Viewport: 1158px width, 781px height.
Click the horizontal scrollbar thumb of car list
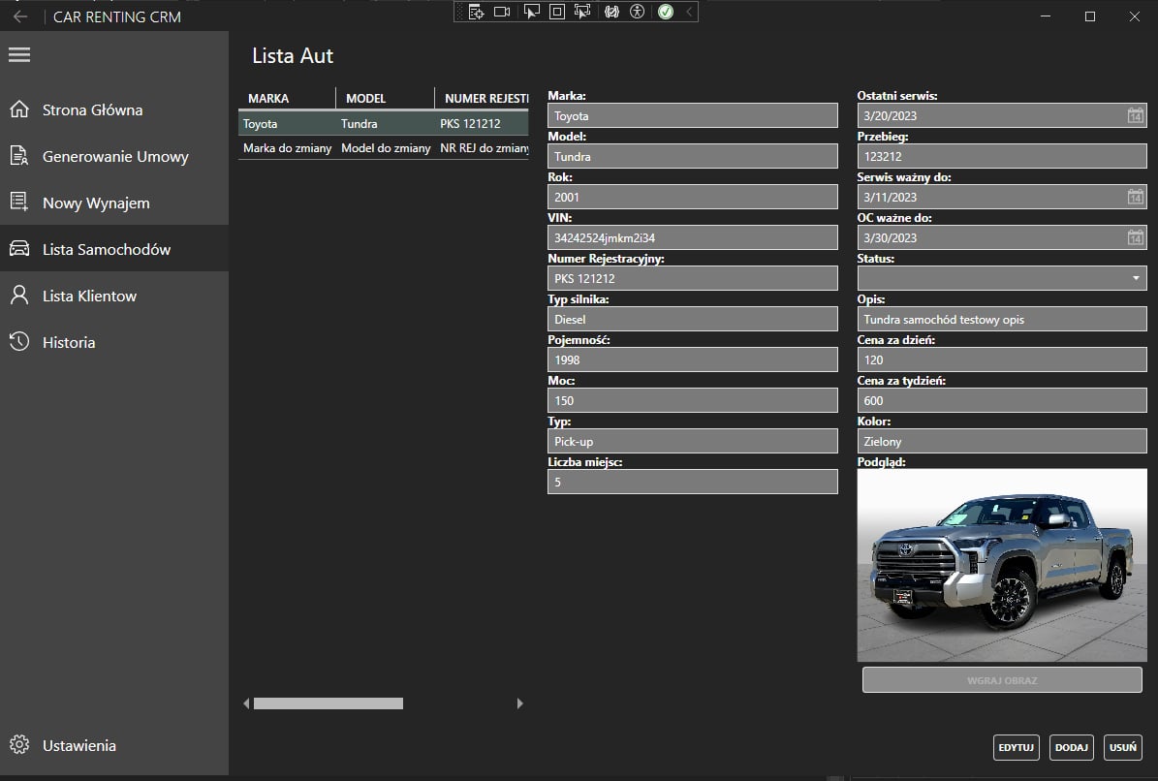click(329, 703)
